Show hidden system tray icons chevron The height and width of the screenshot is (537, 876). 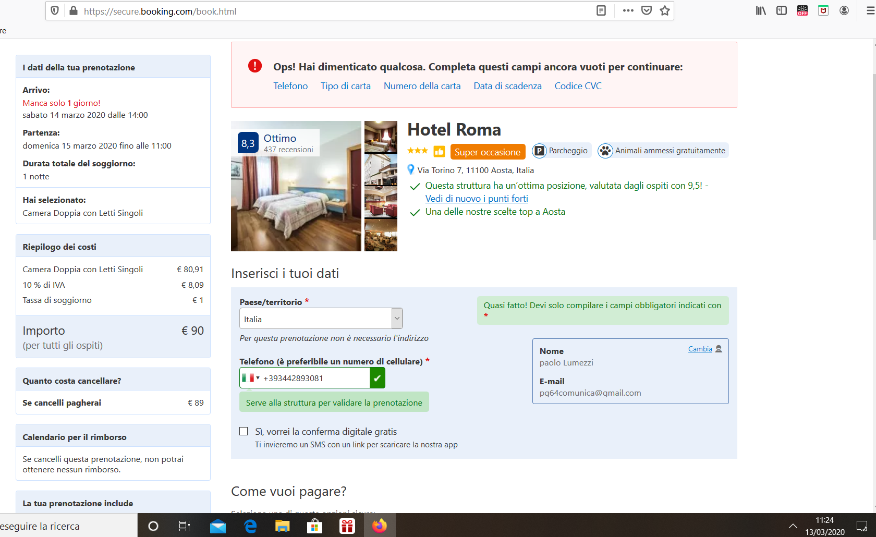click(x=793, y=526)
